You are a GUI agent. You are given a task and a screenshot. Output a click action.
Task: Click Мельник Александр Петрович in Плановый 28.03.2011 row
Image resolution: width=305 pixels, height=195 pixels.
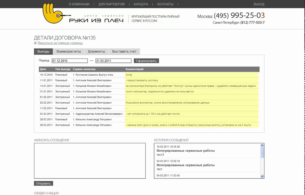(92, 119)
